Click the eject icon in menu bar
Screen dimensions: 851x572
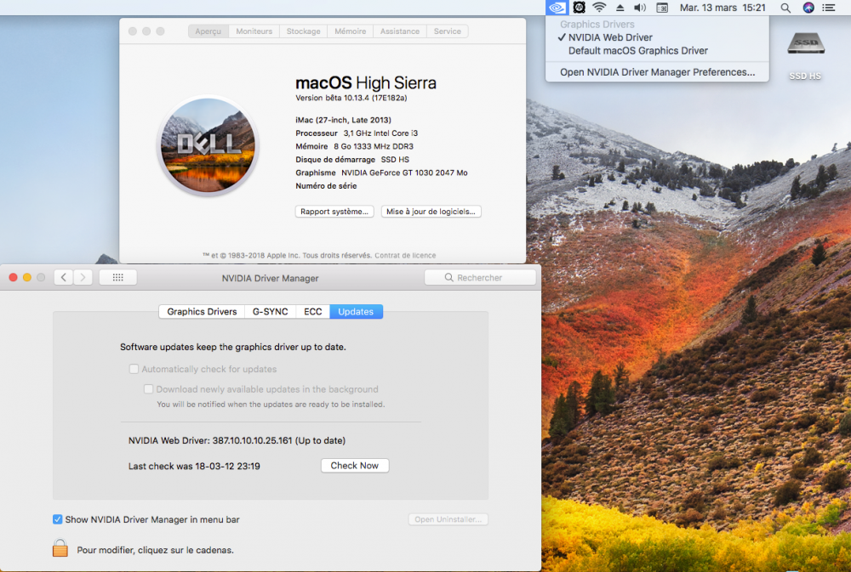[620, 8]
